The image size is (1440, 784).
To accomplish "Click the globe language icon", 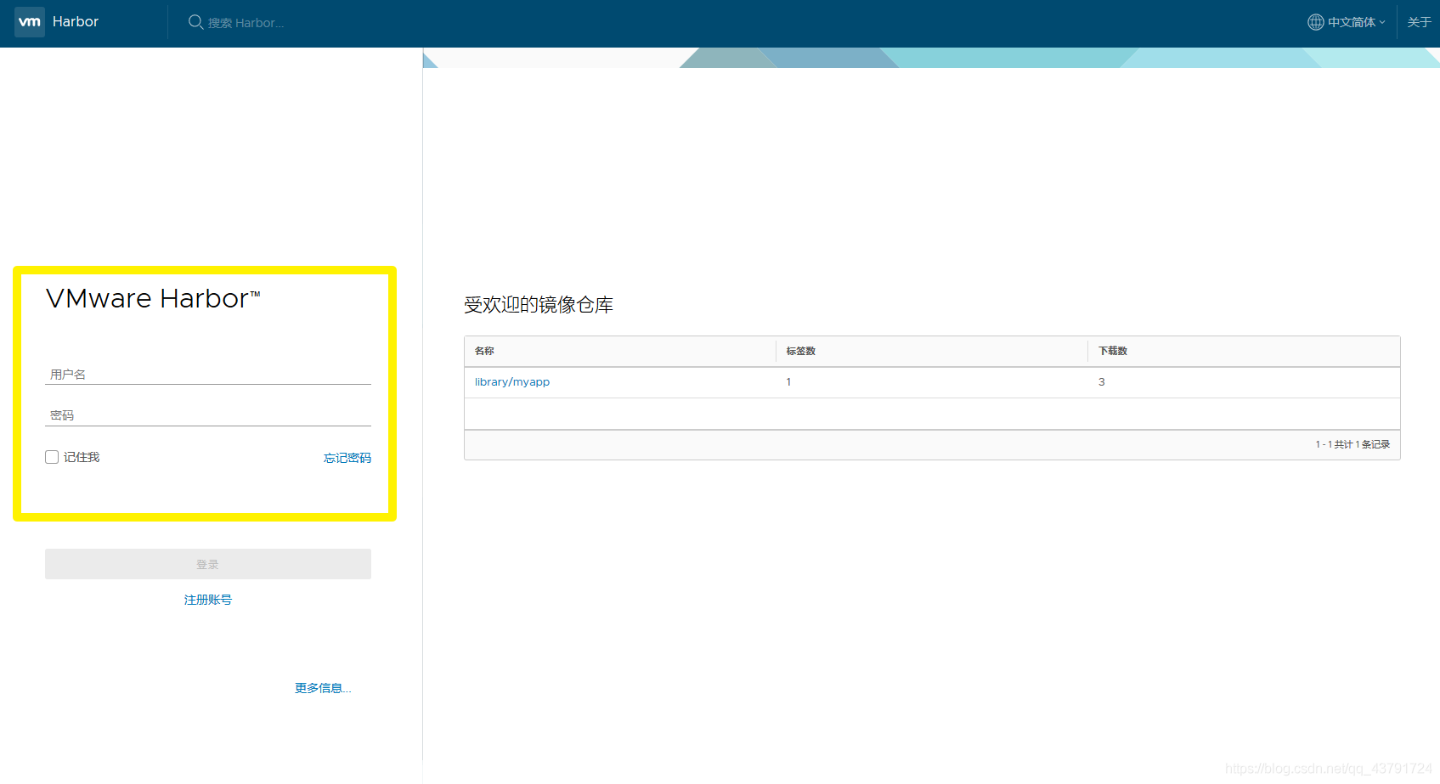I will [1316, 22].
